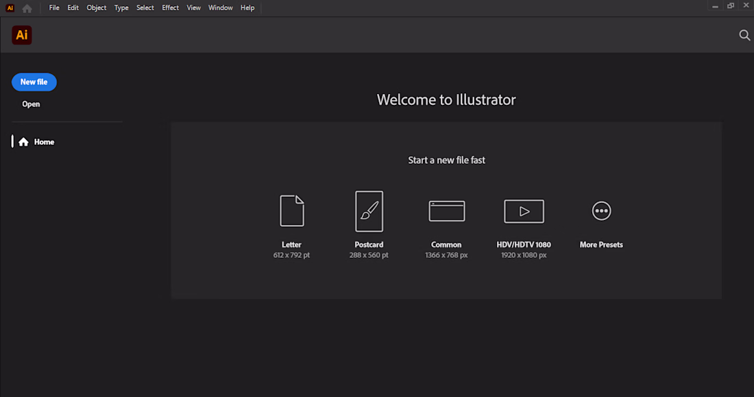
Task: Choose the Common web preset icon
Action: coord(447,211)
